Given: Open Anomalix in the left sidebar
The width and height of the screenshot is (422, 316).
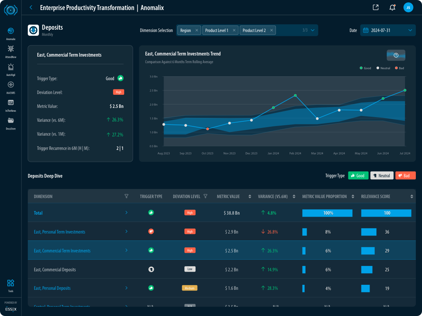Looking at the screenshot, I should pos(11,31).
